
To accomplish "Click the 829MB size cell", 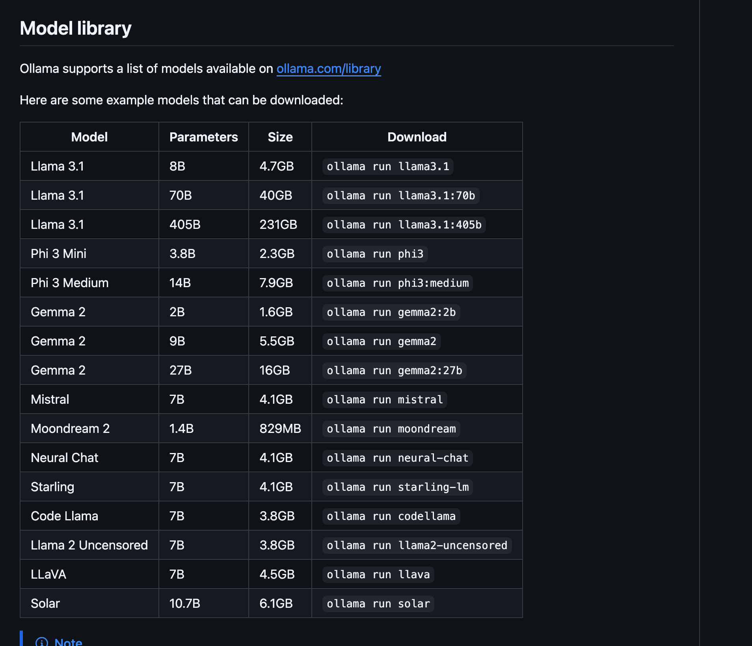I will click(x=280, y=429).
